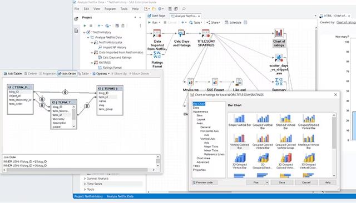Click the Preview code button
This screenshot has height=203, width=356.
click(205, 182)
